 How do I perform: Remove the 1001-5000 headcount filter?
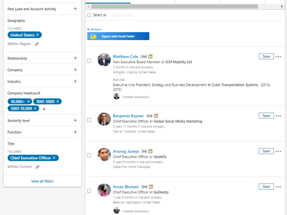(58, 101)
